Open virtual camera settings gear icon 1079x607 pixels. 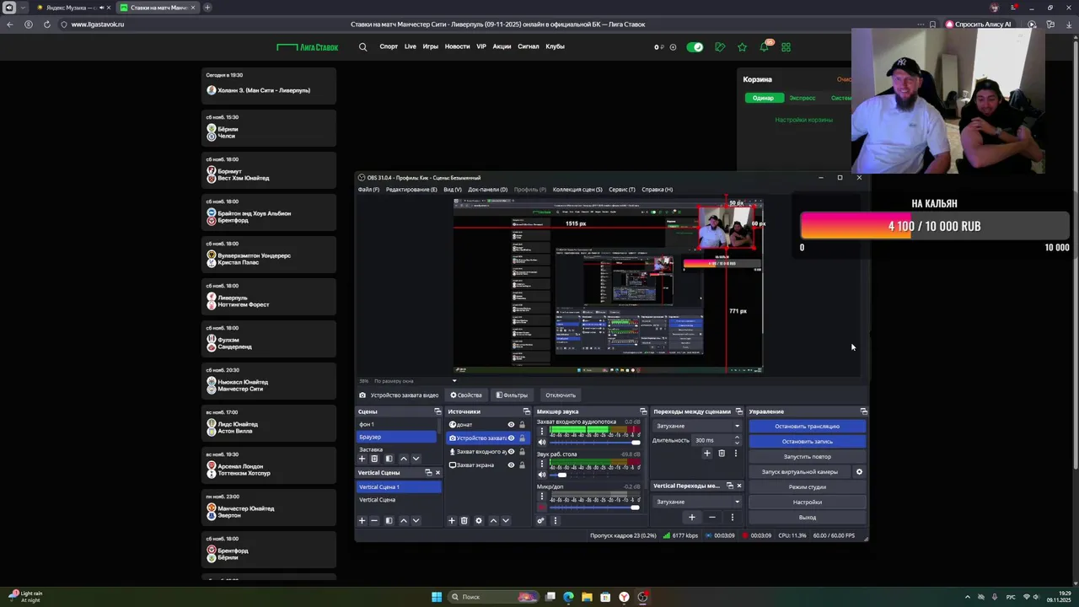point(859,471)
